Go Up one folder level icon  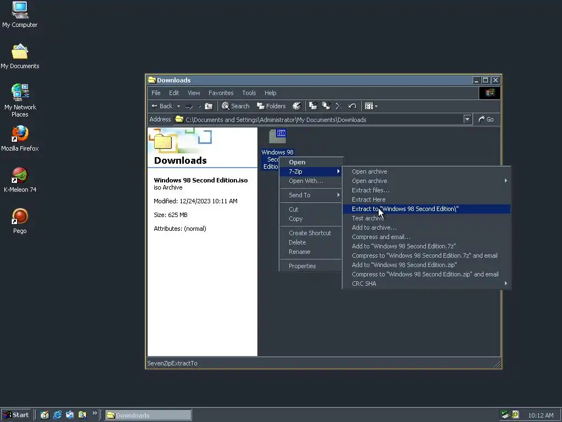pyautogui.click(x=209, y=106)
